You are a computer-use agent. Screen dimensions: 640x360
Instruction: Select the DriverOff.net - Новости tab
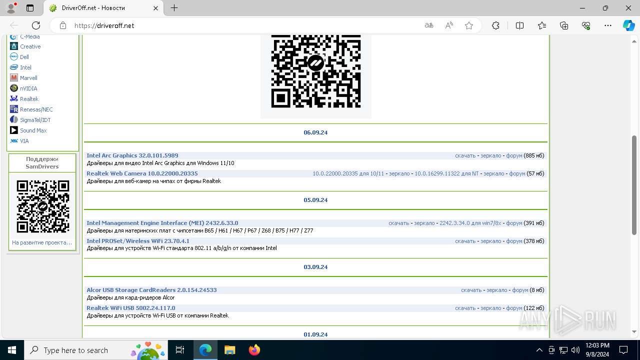pos(103,8)
